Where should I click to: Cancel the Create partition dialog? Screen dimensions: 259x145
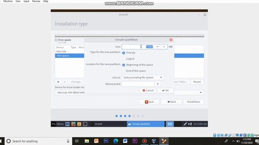point(148,90)
